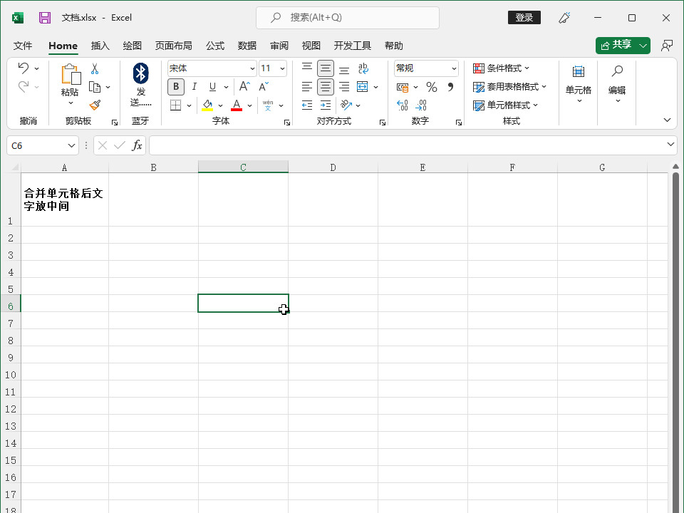Click the Redo arrow icon
684x513 pixels.
[23, 87]
